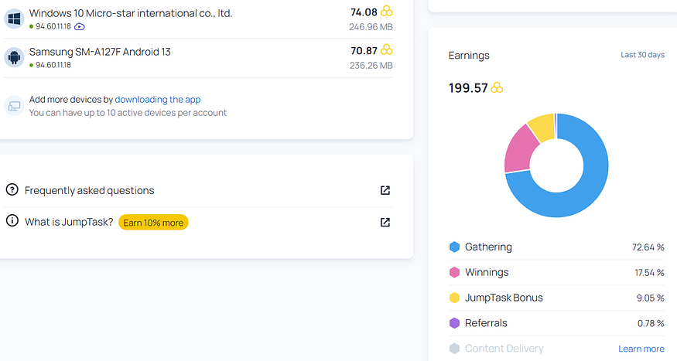Click the add devices monitor icon
The image size is (677, 361).
click(14, 106)
